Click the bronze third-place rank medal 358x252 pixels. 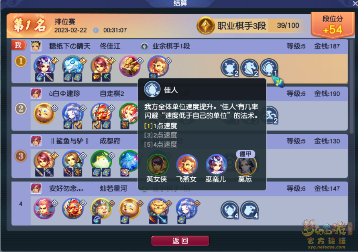(21, 156)
